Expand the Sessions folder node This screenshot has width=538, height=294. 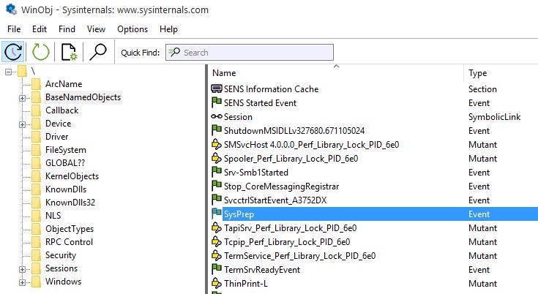22,269
